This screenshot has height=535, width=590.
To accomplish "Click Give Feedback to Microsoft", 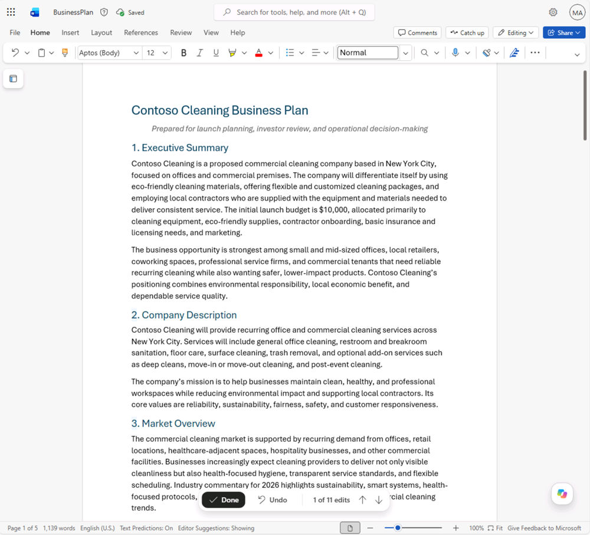I will coord(544,528).
